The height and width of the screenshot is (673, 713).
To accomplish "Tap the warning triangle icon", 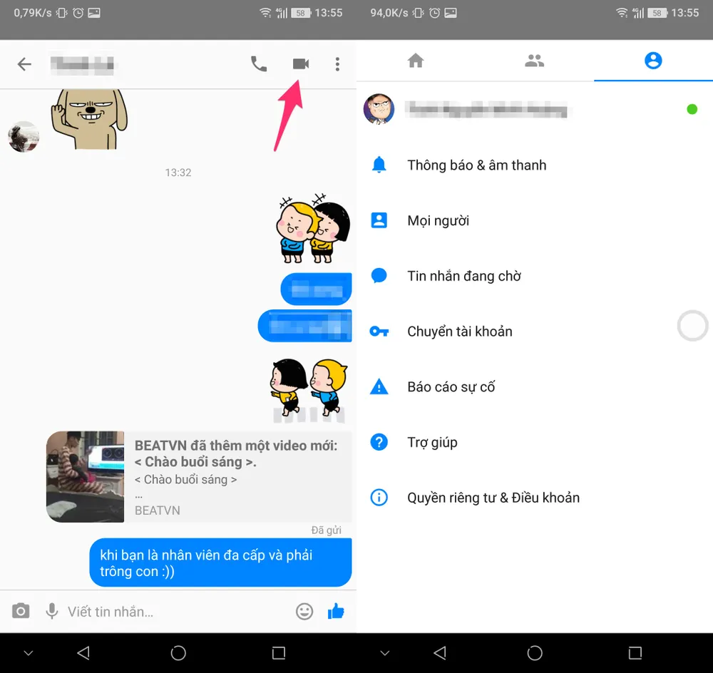I will tap(379, 386).
